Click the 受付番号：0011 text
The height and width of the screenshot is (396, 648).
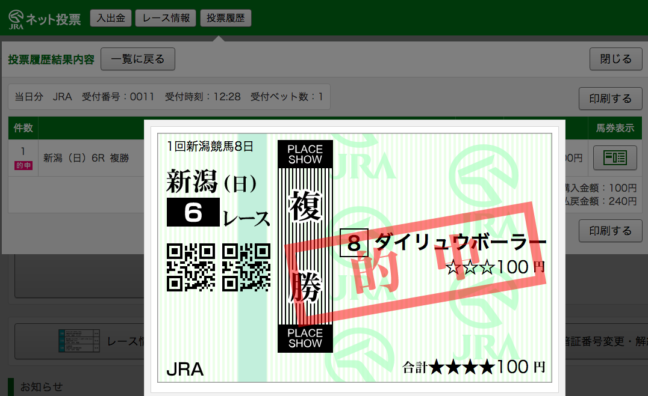[x=118, y=97]
